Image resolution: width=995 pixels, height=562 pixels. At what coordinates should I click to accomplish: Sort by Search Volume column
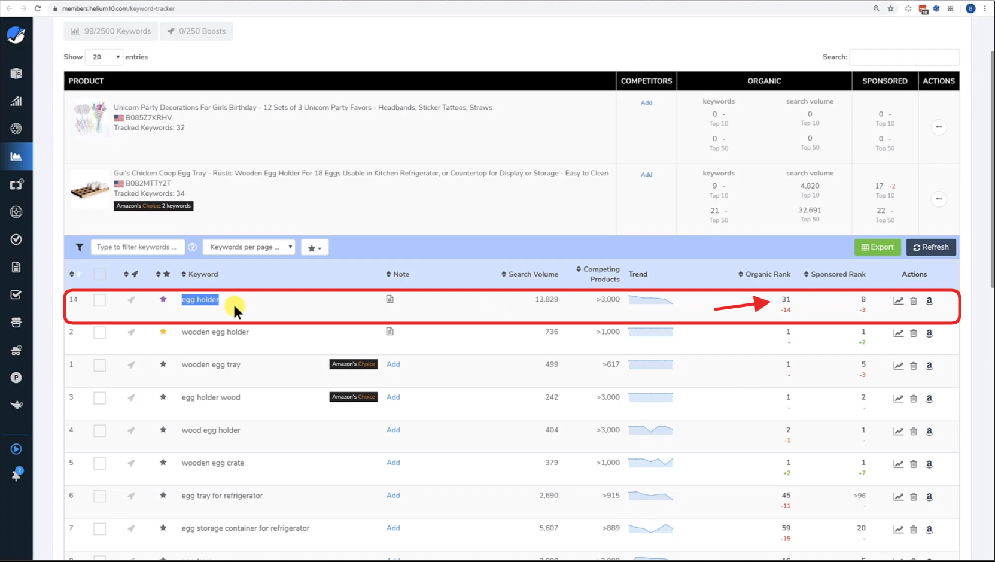530,274
